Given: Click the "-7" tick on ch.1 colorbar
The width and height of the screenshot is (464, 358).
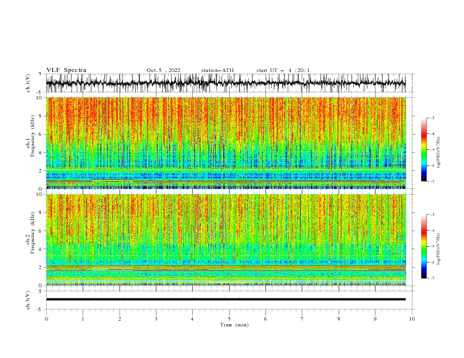Looking at the screenshot, I should [x=432, y=181].
